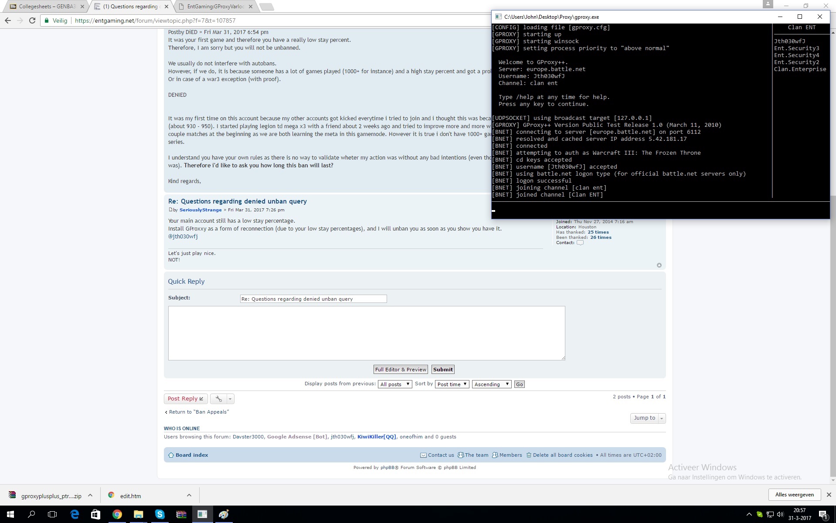Delete all board cookies
The image size is (836, 523).
tap(559, 455)
